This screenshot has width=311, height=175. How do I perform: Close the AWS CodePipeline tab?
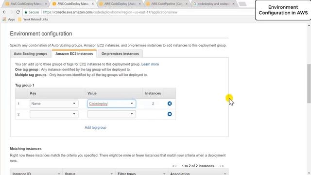point(187,4)
